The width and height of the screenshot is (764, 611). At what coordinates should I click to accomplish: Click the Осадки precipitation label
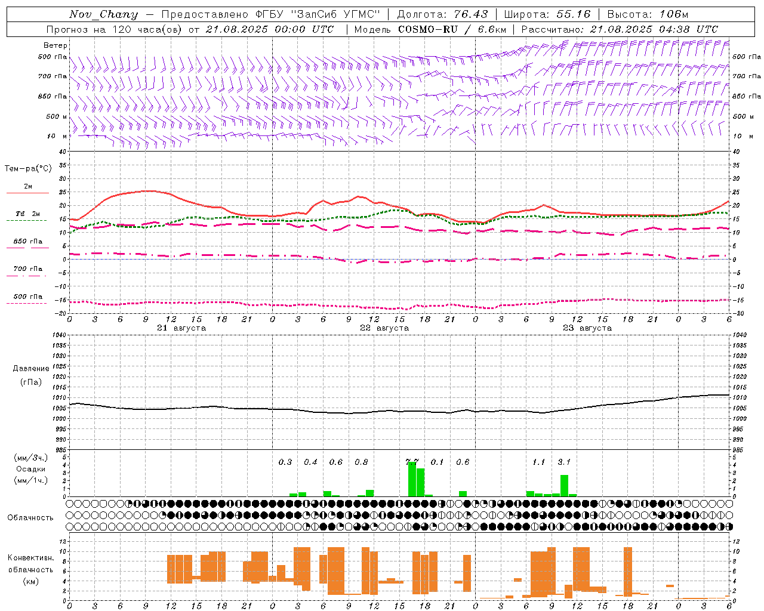[31, 469]
